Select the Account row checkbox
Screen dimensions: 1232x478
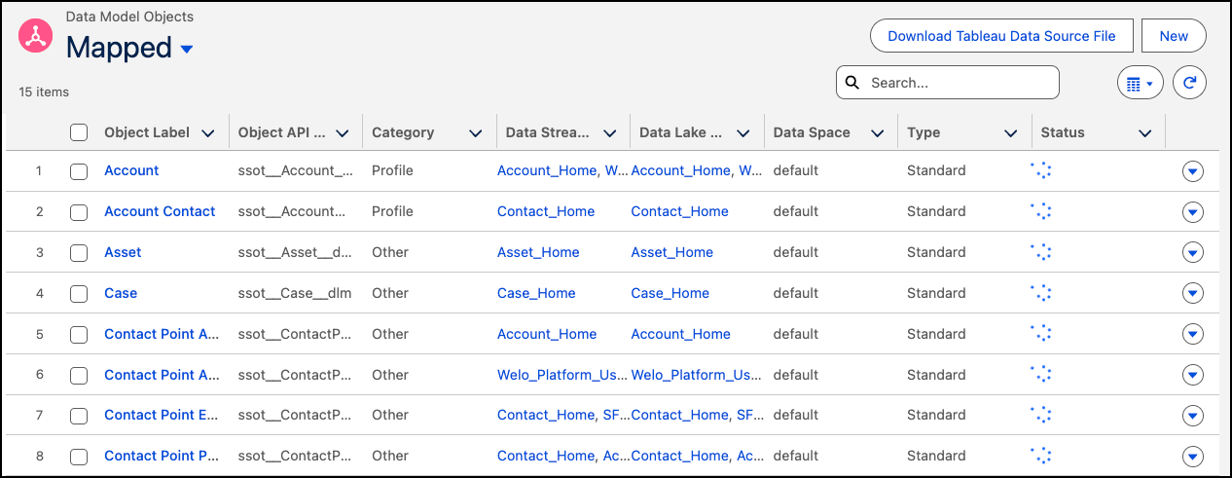[79, 171]
